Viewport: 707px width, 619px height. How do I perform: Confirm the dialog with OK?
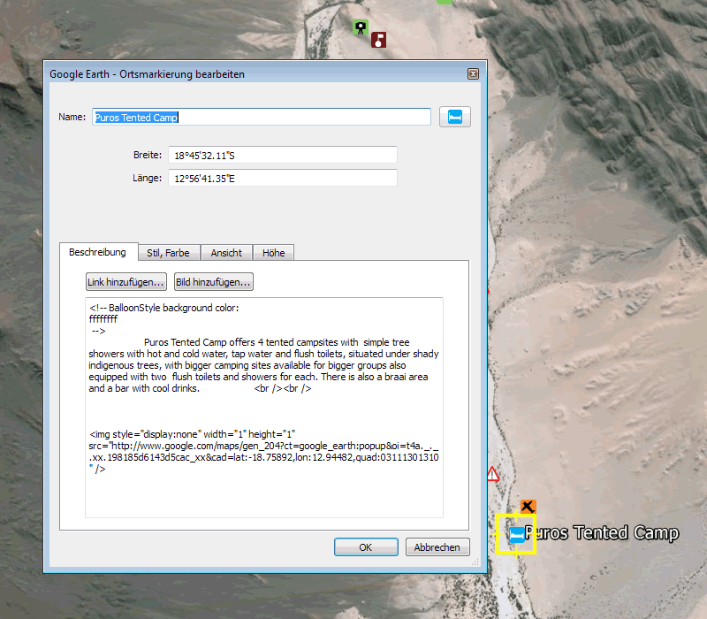(366, 547)
